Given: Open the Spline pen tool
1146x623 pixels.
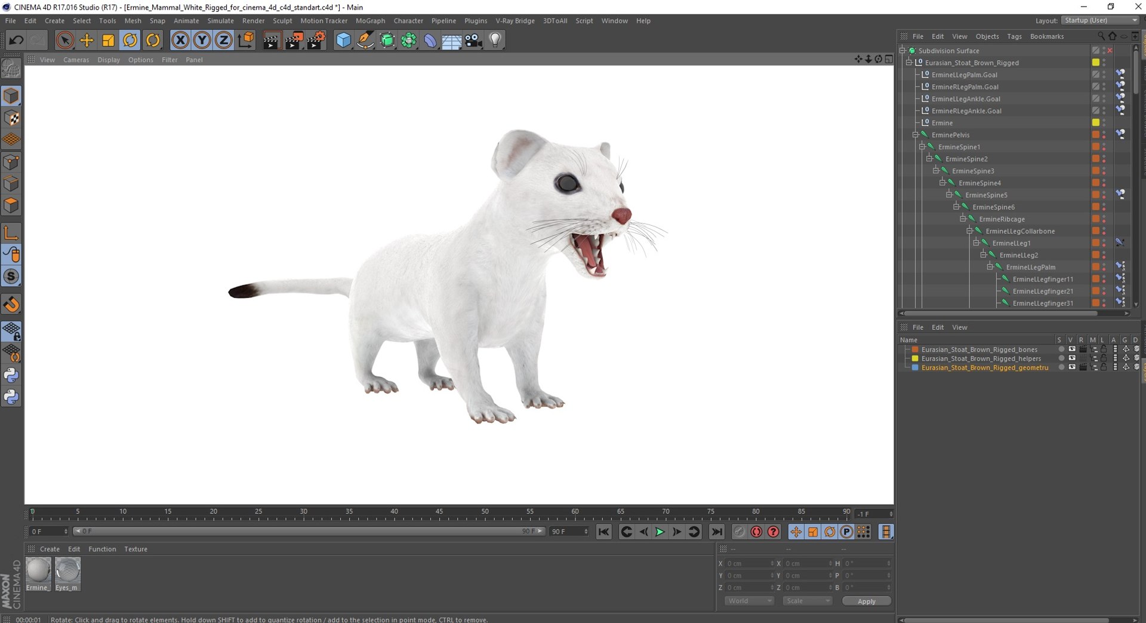Looking at the screenshot, I should [x=365, y=40].
